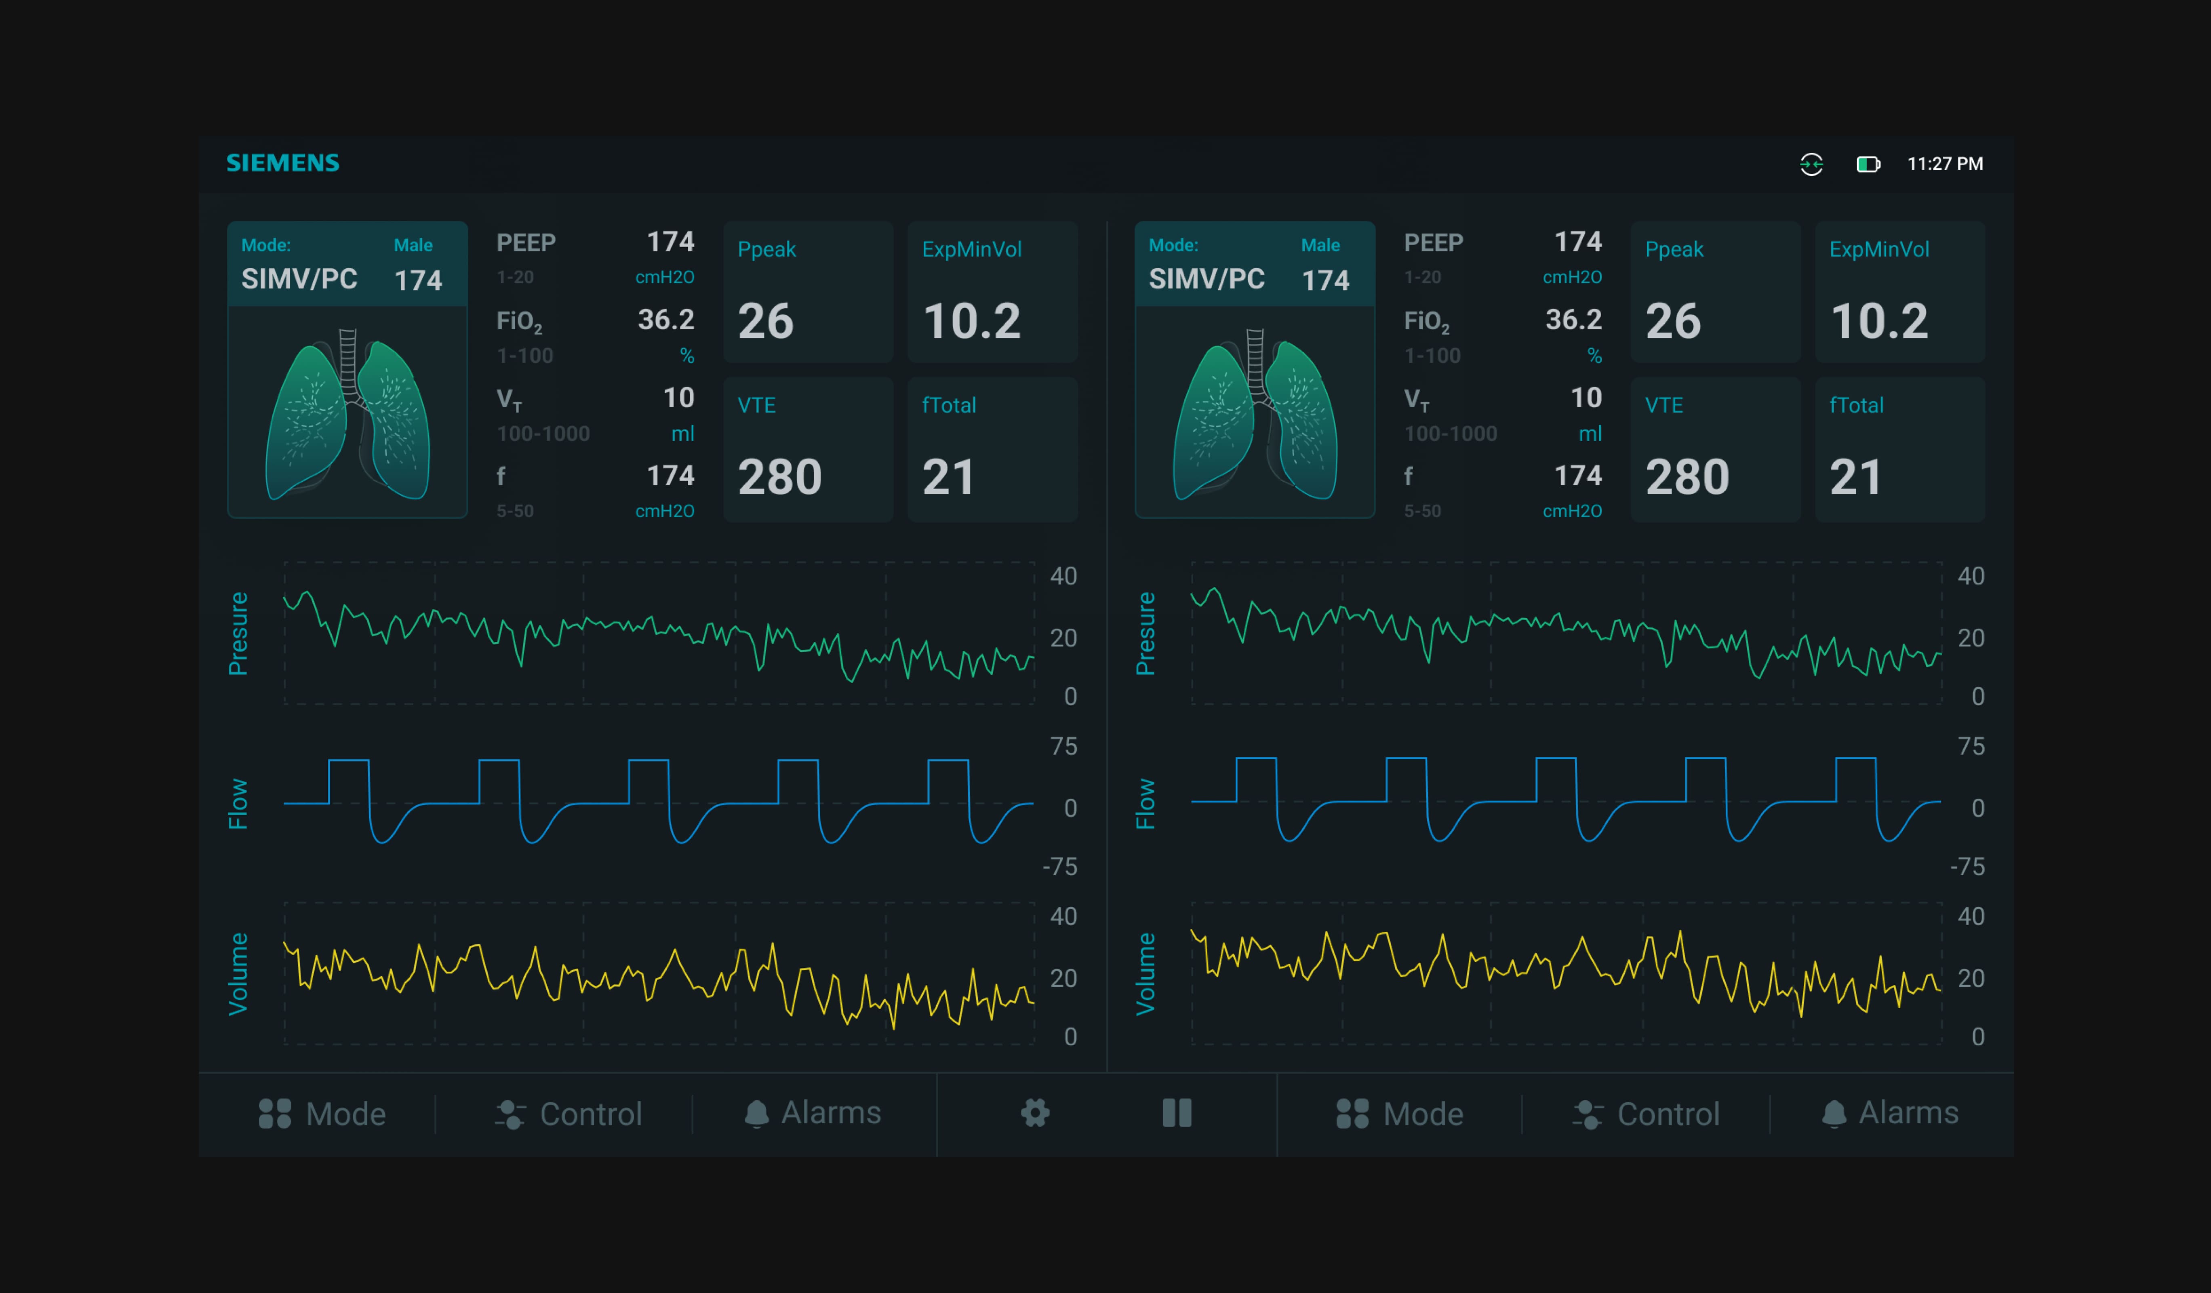Select left FiO2 value 36.2
Image resolution: width=2211 pixels, height=1293 pixels.
pyautogui.click(x=666, y=319)
